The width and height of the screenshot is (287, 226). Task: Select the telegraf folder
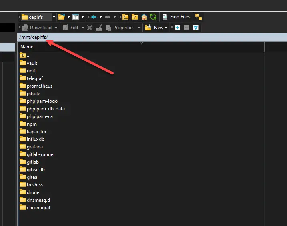(x=31, y=78)
